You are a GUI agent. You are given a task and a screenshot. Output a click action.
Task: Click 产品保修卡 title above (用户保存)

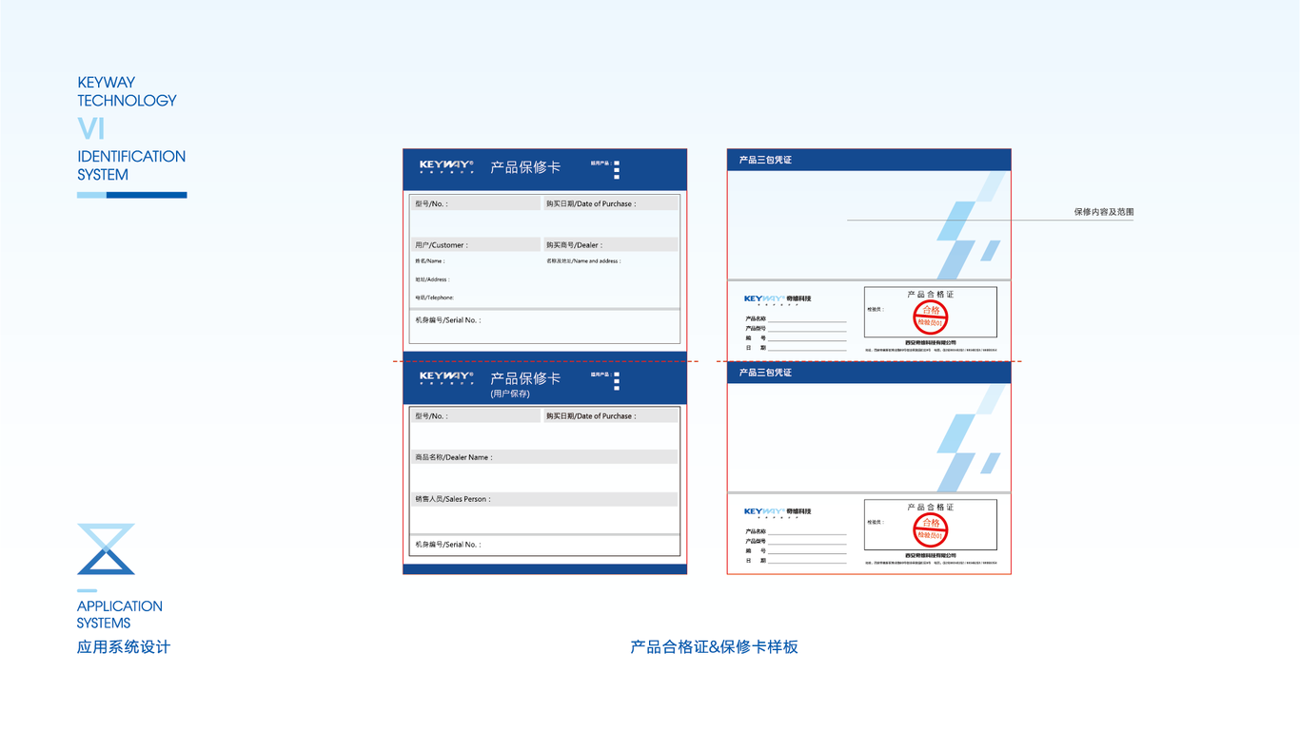coord(525,378)
